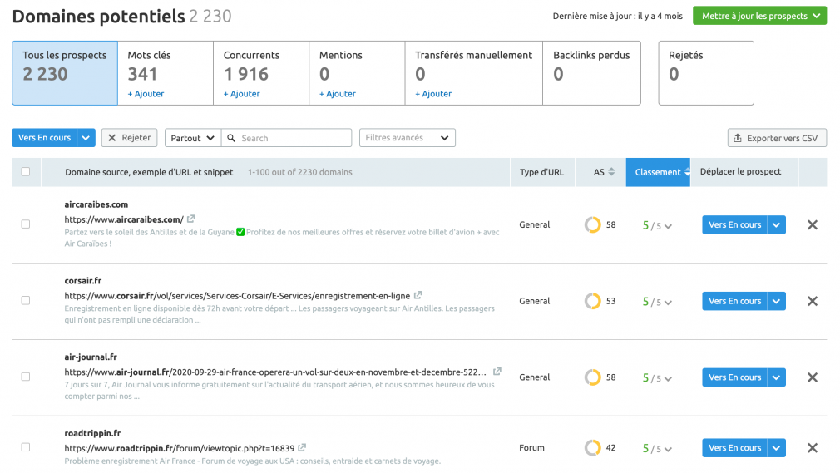Open external link icon for roadtrippin.fr URL
840x473 pixels.
coord(302,447)
